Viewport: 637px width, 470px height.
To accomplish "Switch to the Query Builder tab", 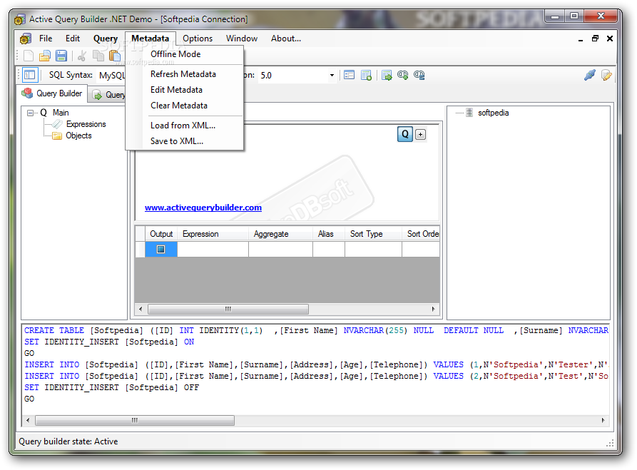I will [x=52, y=93].
